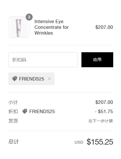
Task: Remove the FRIENDS25 discount code
Action: (x=49, y=79)
